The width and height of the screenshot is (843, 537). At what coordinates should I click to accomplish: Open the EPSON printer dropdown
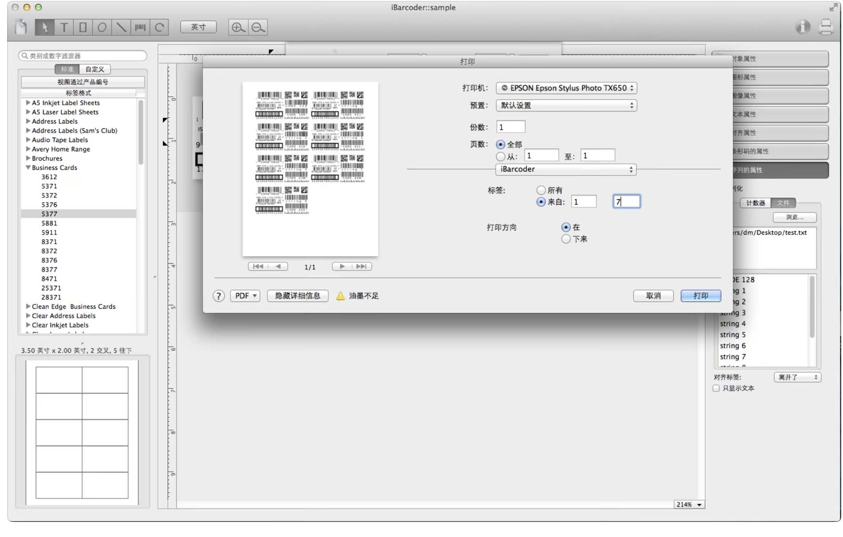click(566, 88)
